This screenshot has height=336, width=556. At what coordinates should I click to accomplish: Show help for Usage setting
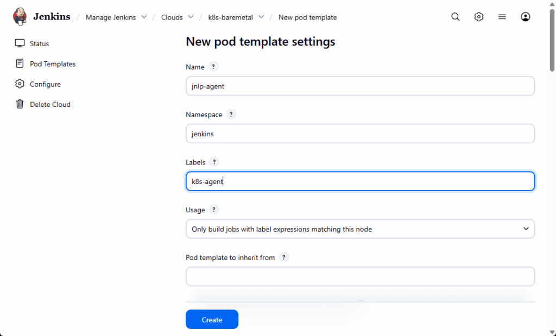214,210
